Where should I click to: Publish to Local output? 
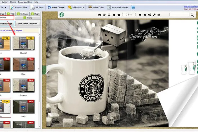coord(76,7)
